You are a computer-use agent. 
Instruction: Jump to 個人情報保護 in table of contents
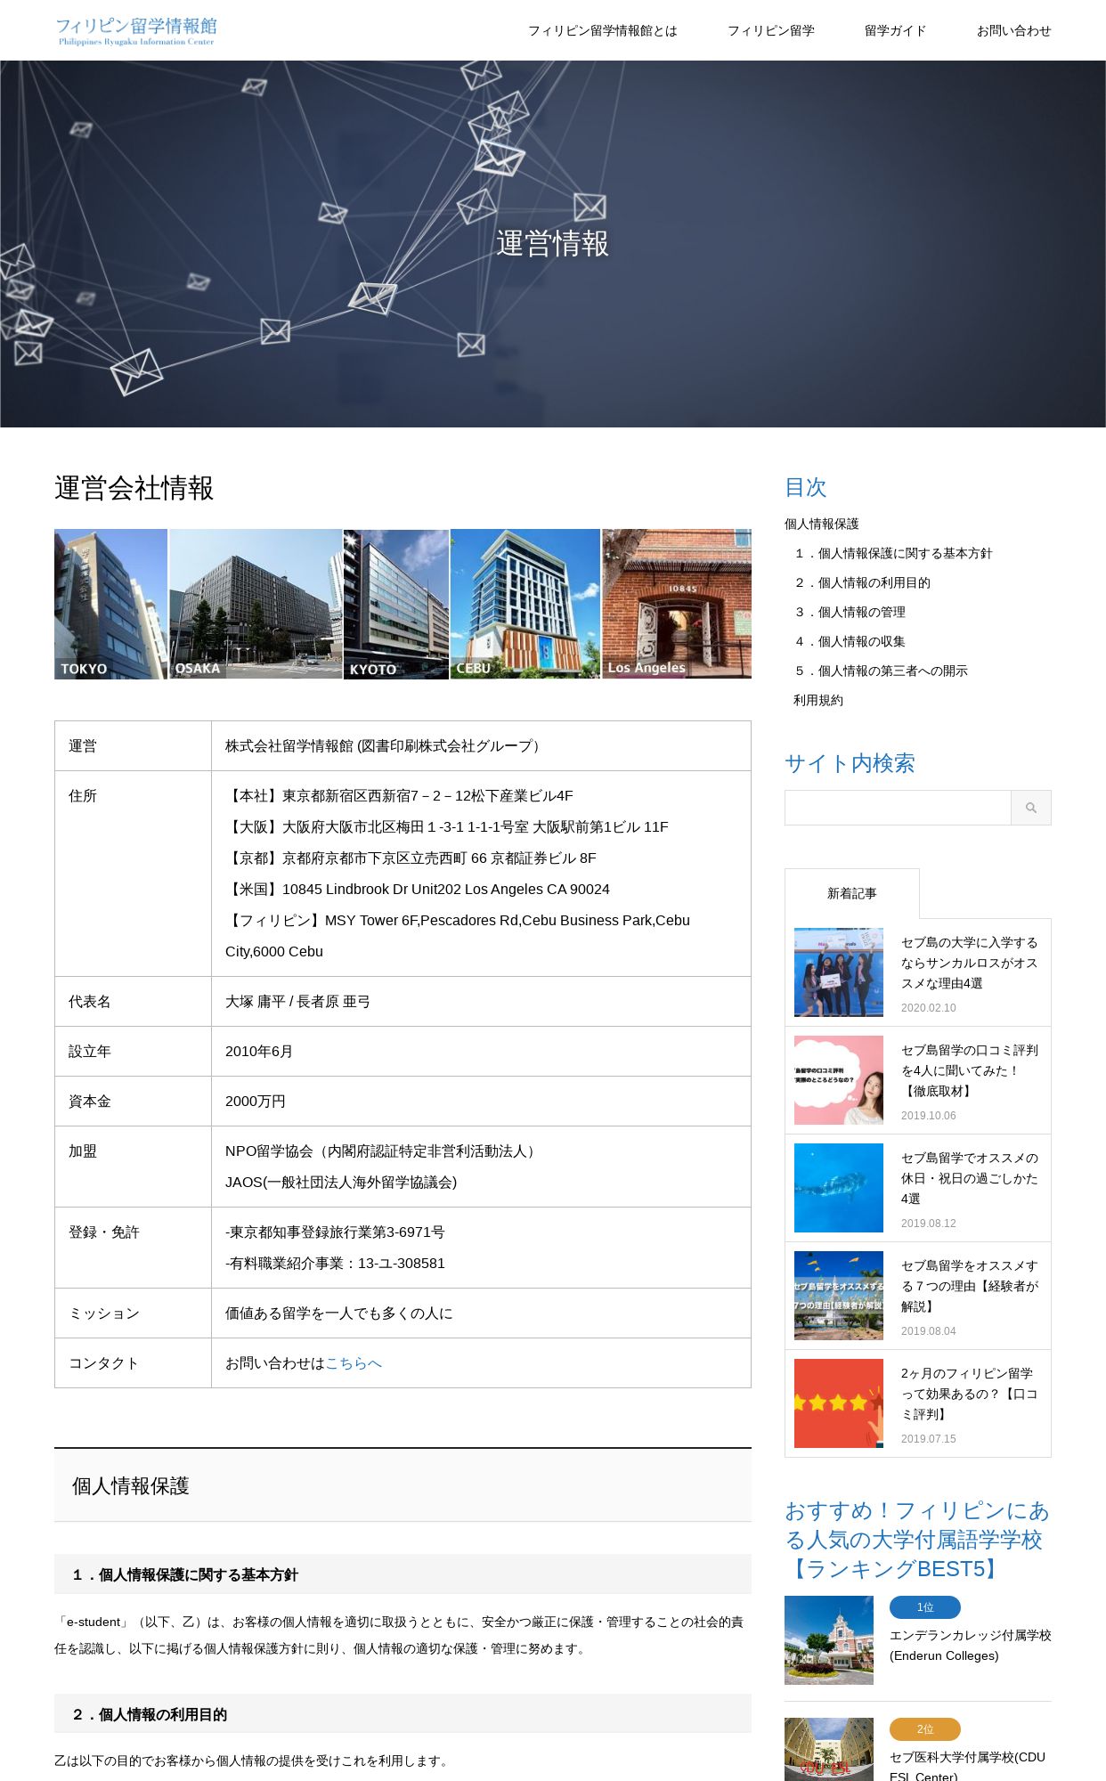click(x=822, y=524)
